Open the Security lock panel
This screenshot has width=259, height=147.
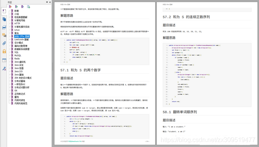(4, 51)
